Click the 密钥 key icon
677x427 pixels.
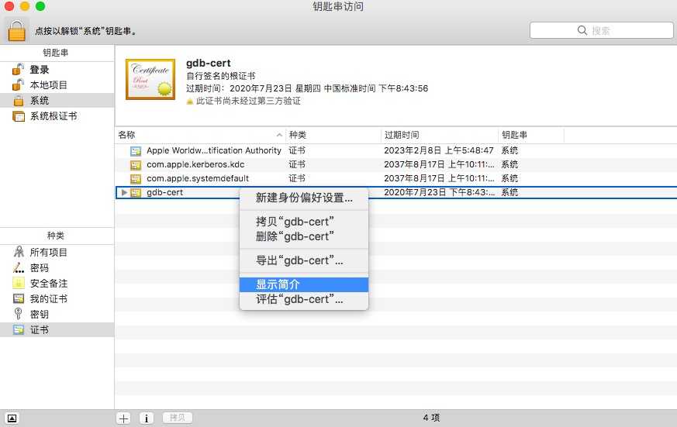tap(19, 314)
